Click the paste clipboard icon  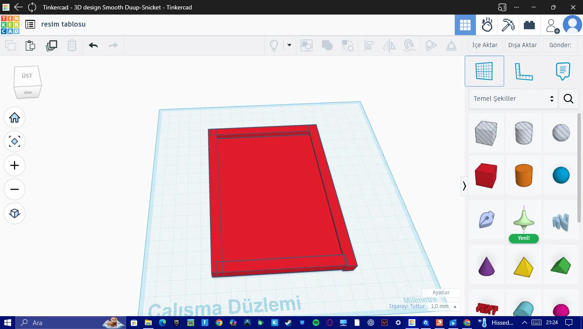(30, 45)
